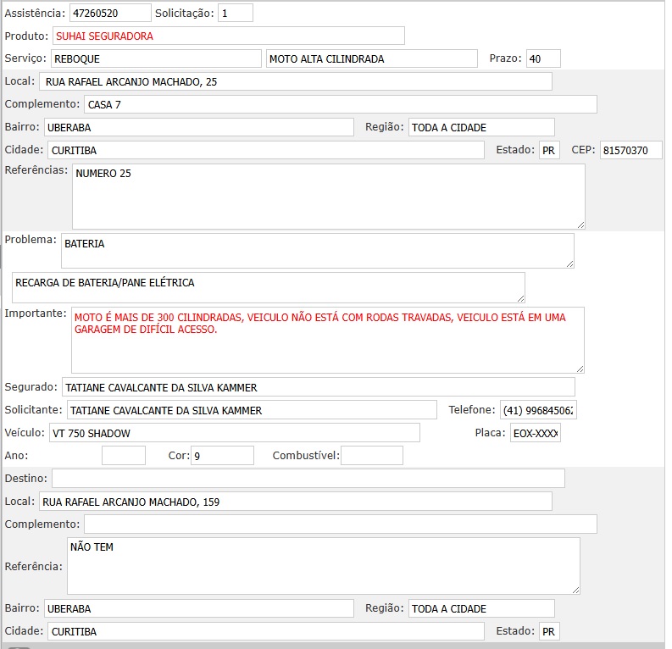
Task: Click the MOTO ALTA CILINDRADA field
Action: [371, 58]
